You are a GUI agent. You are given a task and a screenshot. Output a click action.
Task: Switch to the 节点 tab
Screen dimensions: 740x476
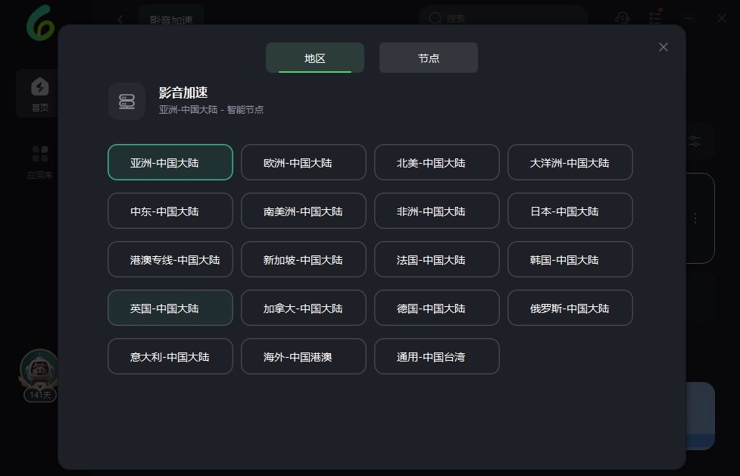428,58
